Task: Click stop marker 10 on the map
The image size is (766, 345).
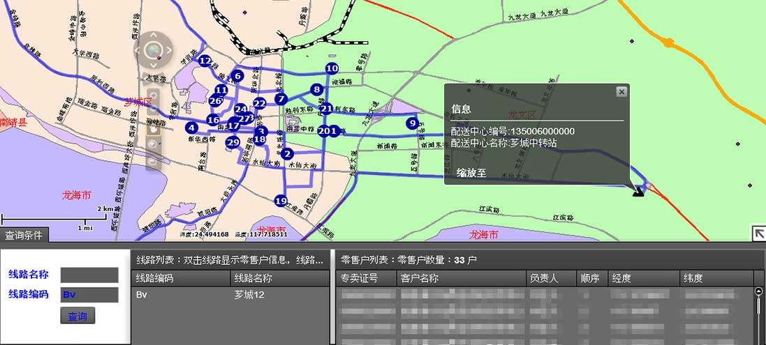Action: point(332,68)
